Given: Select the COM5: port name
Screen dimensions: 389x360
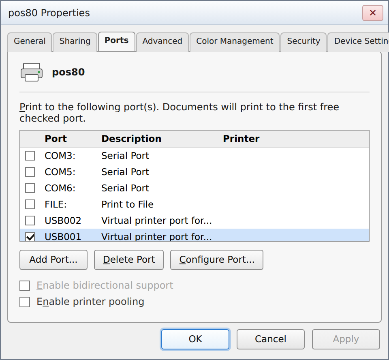Looking at the screenshot, I should (x=60, y=172).
